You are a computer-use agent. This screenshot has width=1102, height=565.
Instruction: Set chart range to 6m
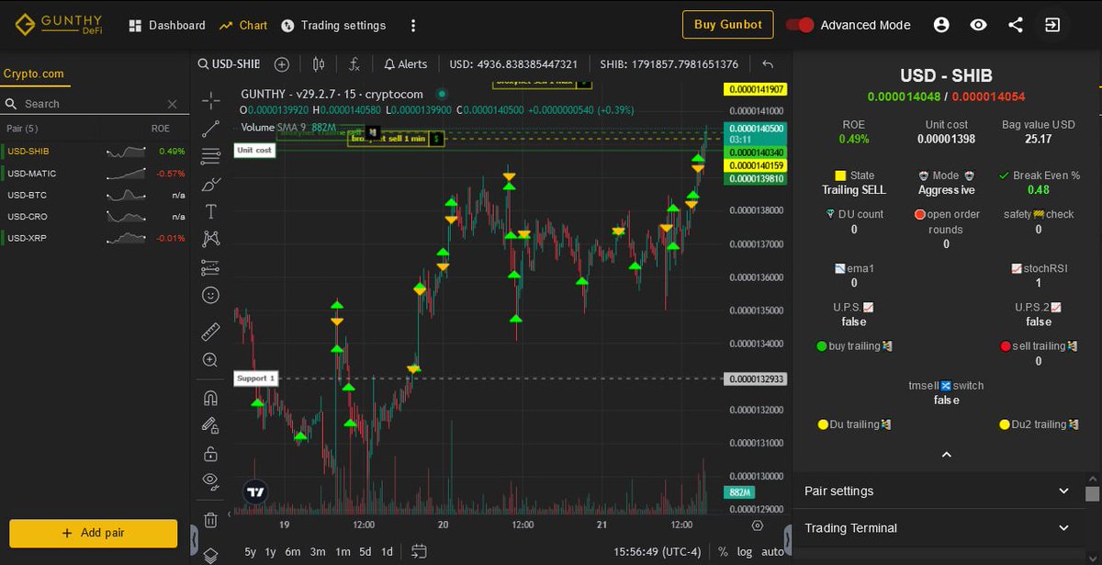pos(293,552)
